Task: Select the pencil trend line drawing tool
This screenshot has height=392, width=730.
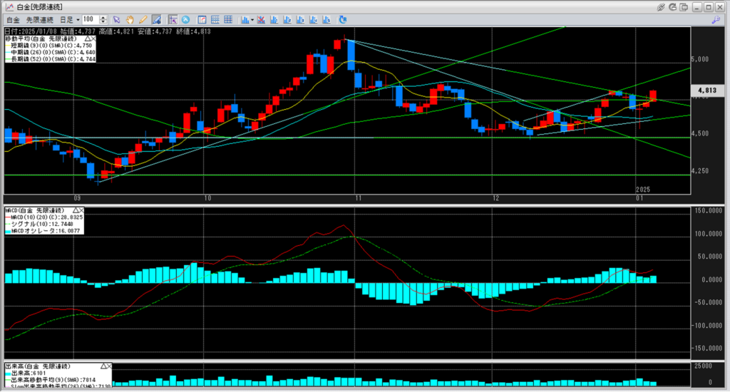Action: 143,19
